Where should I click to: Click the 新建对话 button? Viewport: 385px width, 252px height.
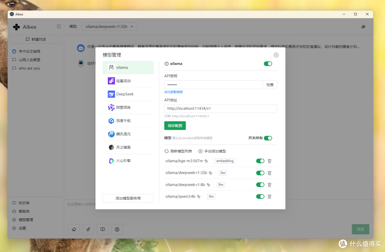[x=36, y=39]
